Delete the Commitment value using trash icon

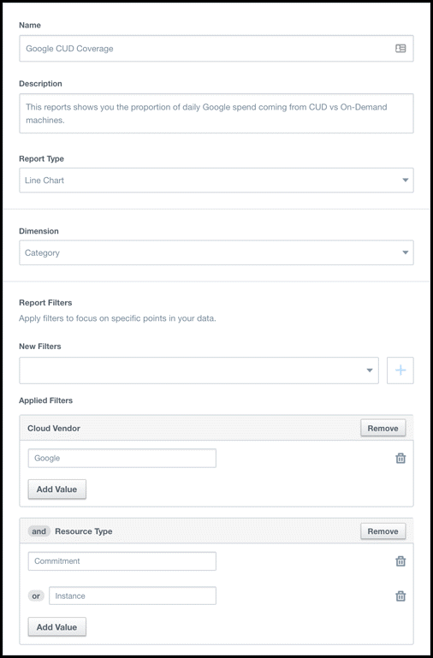tap(400, 561)
